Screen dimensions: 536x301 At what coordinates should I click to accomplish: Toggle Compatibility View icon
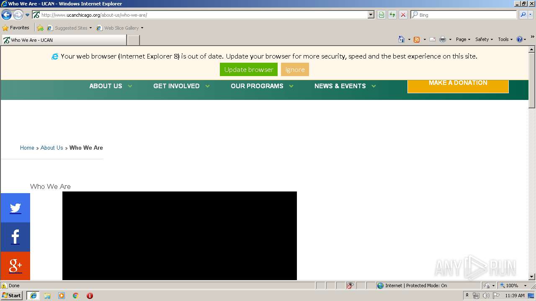pyautogui.click(x=381, y=15)
